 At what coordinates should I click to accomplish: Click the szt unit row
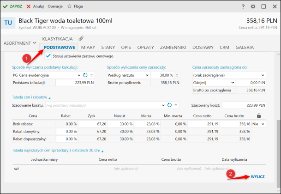(139, 169)
